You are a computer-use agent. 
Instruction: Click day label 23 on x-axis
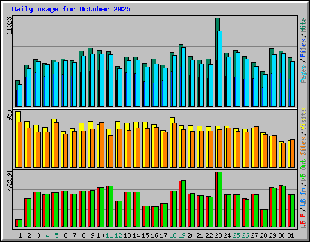pos(218,235)
